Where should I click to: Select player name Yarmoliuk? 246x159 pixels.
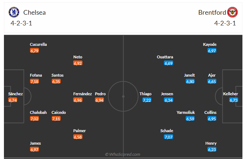pos(186,112)
